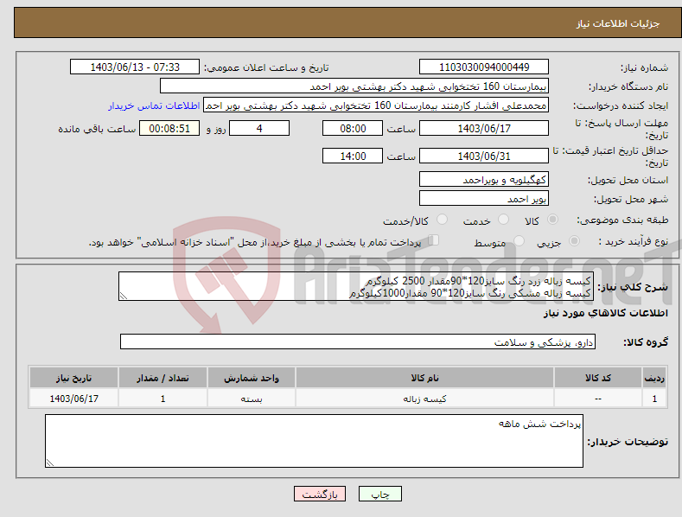Click the بسته unit cell

tap(252, 399)
